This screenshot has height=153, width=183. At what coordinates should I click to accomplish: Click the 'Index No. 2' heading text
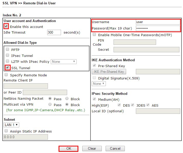point(12,15)
